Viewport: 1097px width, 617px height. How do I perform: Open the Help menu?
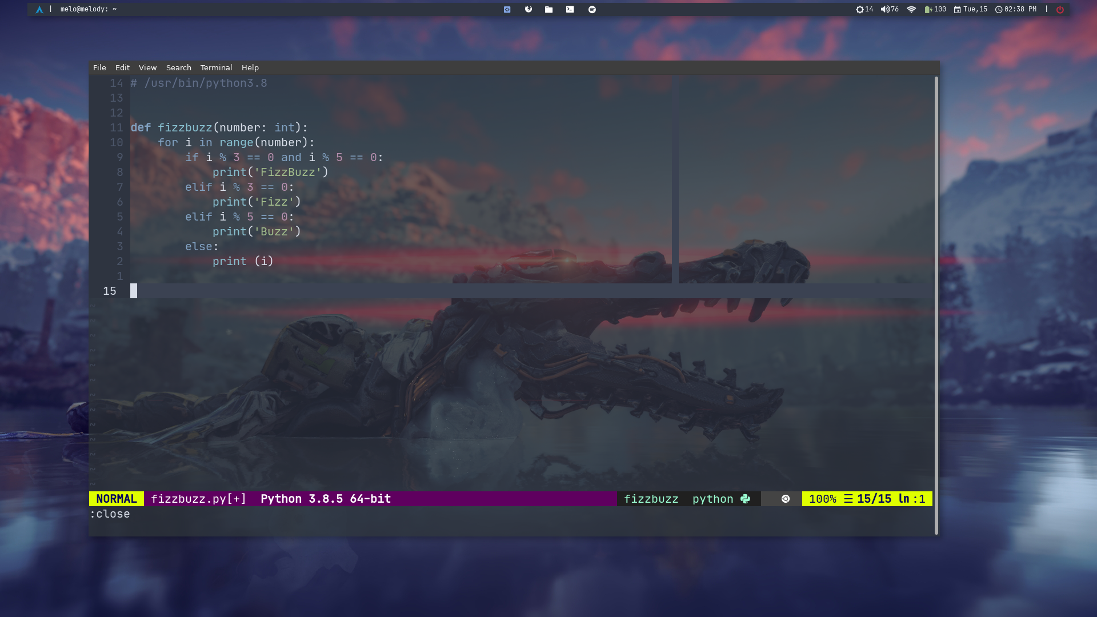pyautogui.click(x=250, y=67)
